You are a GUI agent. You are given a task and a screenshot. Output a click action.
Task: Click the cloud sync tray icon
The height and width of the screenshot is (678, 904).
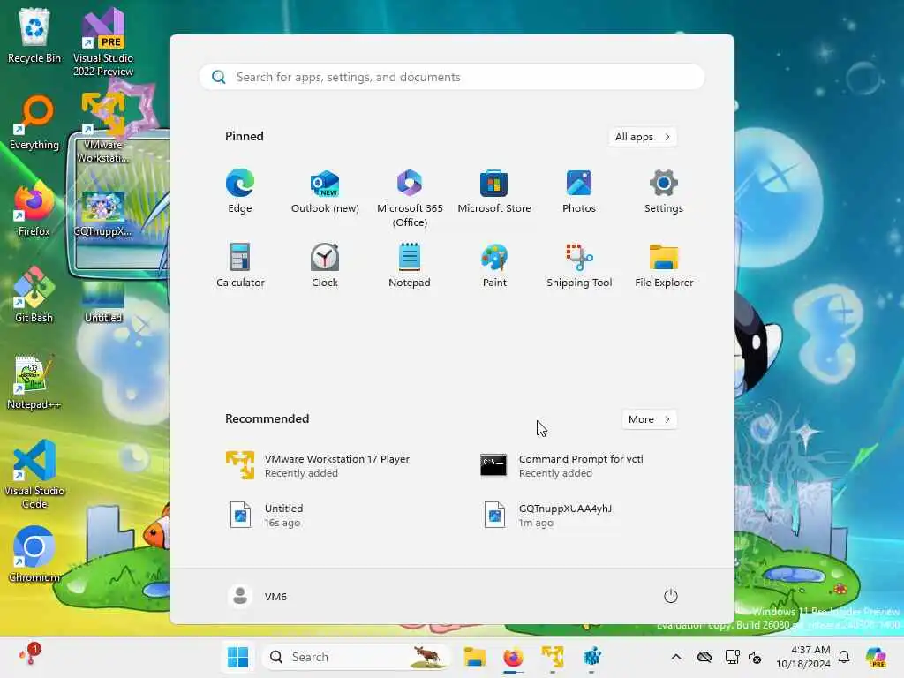704,657
